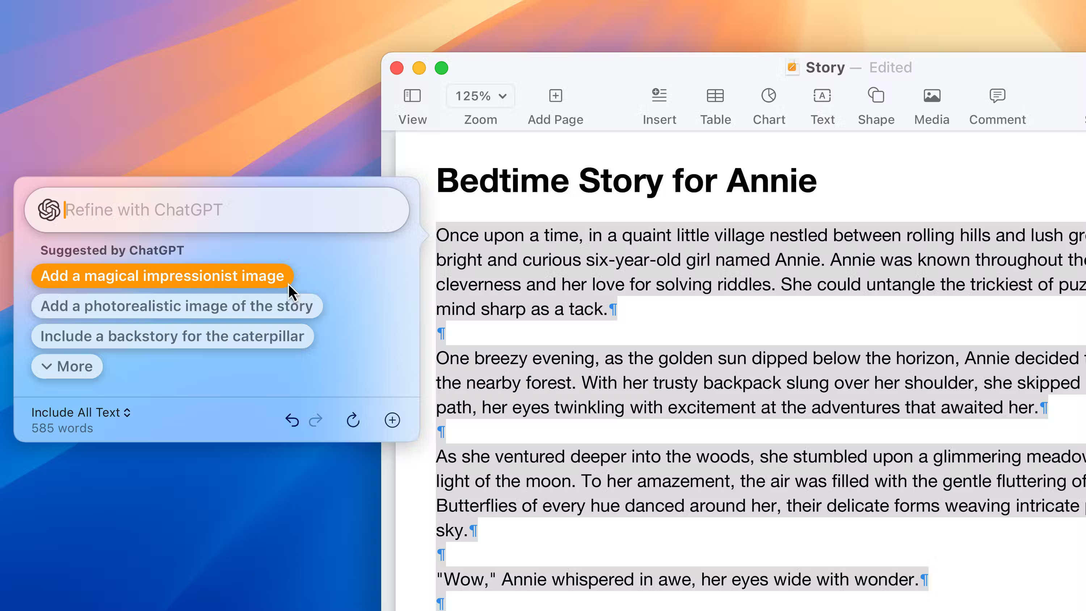This screenshot has width=1086, height=611.
Task: Open the Comment tool
Action: click(997, 105)
